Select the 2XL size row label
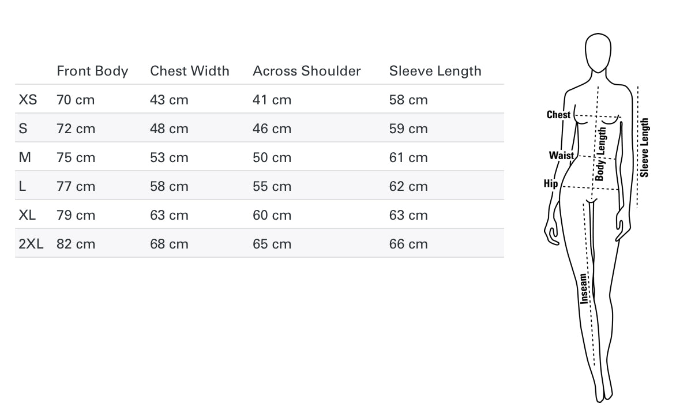 click(x=31, y=244)
